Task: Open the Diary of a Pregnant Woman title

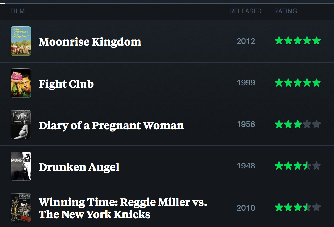Action: 111,125
